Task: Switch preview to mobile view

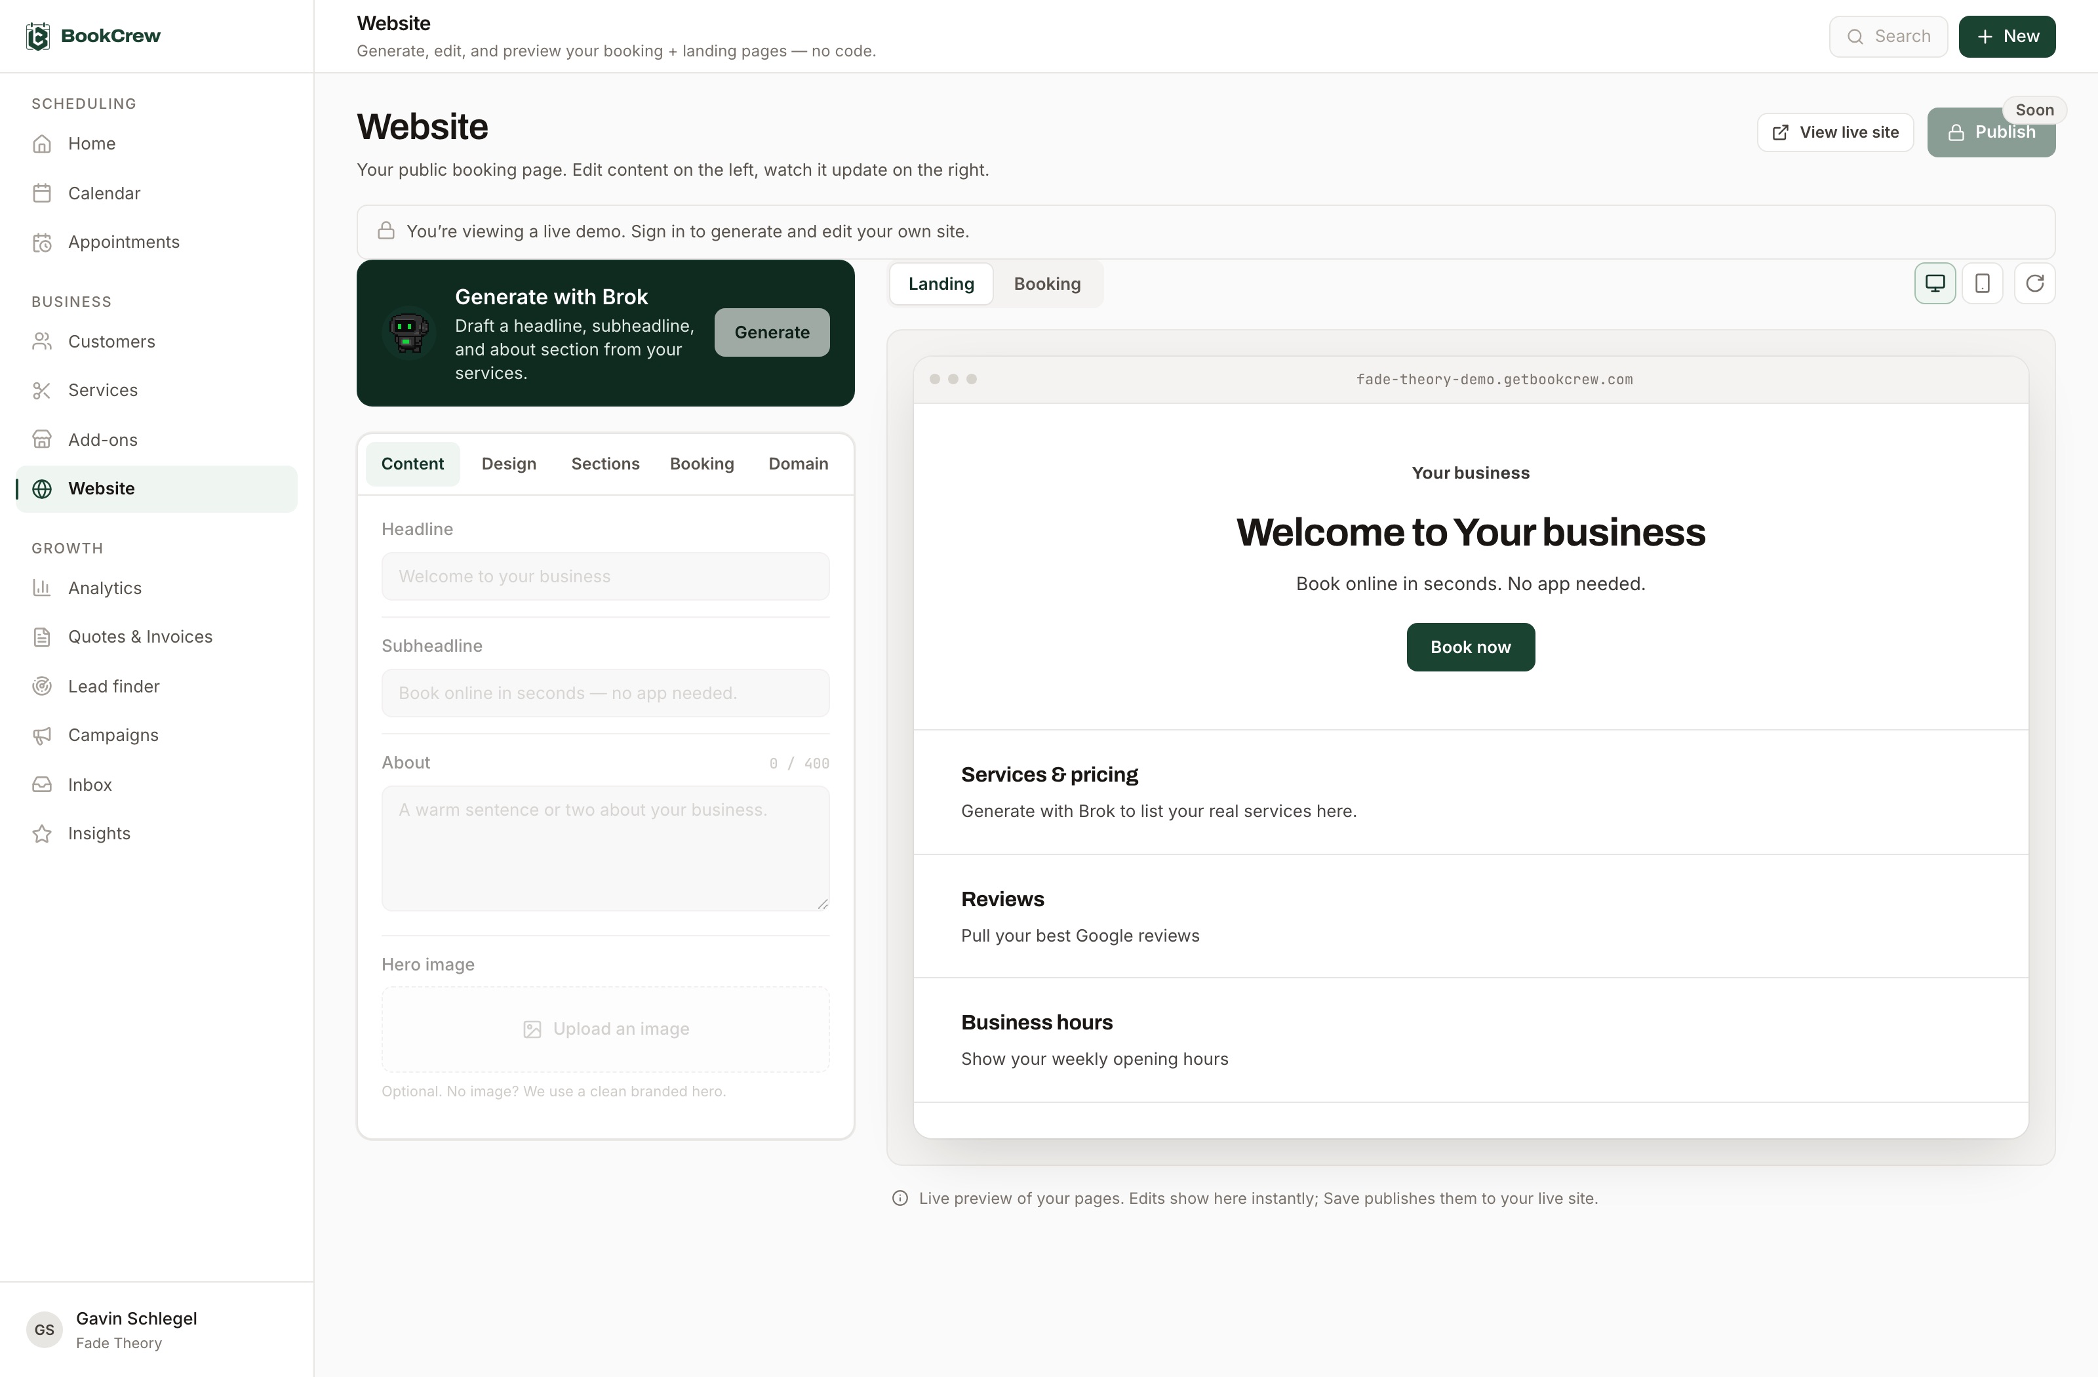Action: pyautogui.click(x=1983, y=283)
